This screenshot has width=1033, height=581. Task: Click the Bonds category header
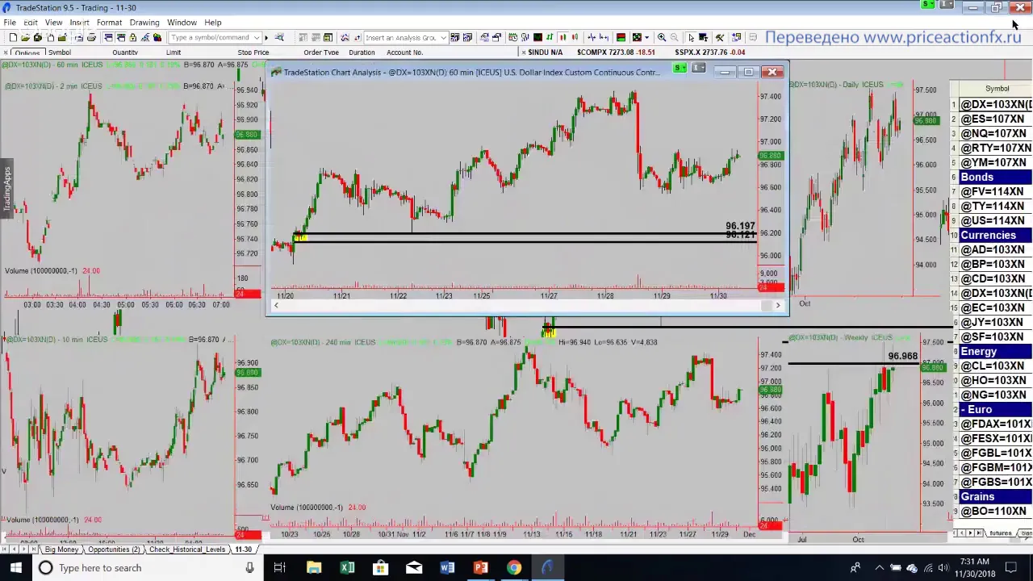[x=995, y=177]
